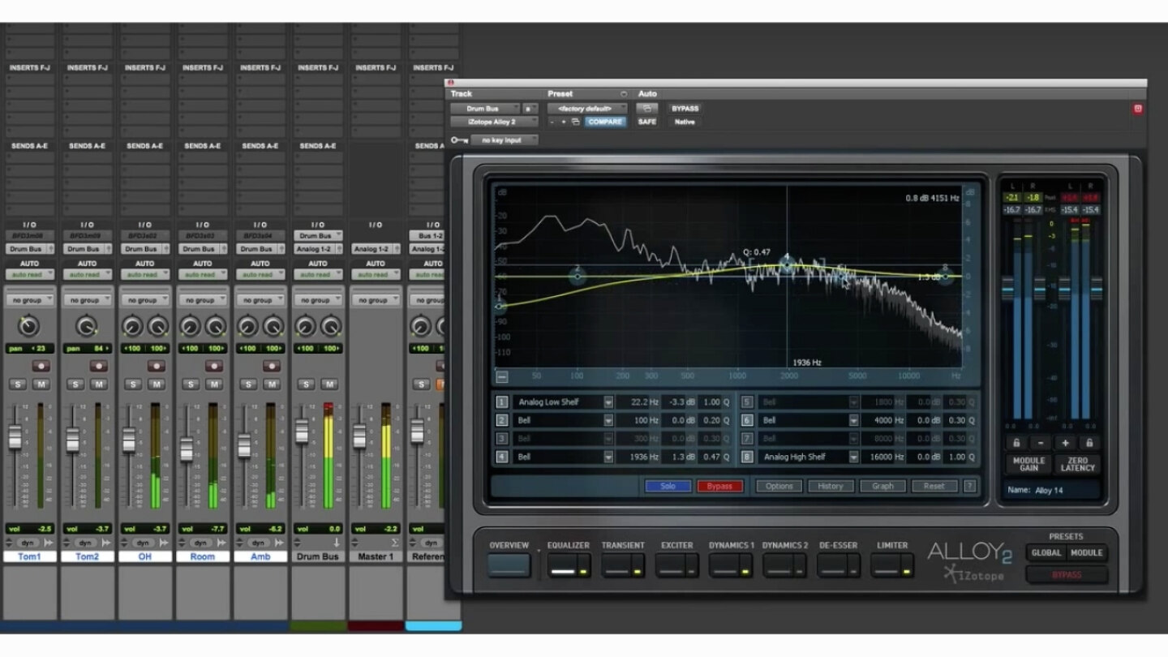Open the factory default preset dropdown

587,108
